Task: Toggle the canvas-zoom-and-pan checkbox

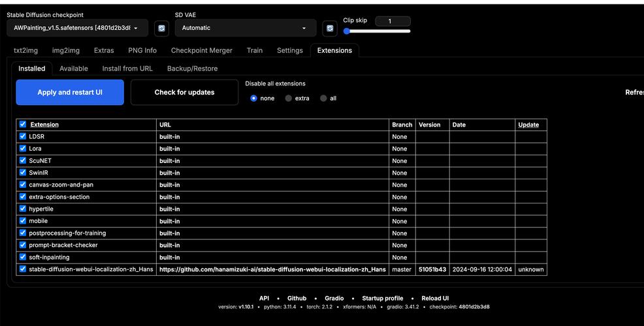Action: [23, 185]
